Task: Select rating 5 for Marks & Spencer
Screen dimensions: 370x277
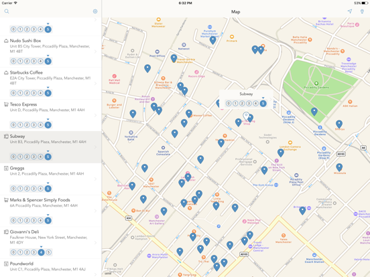Action: point(48,221)
